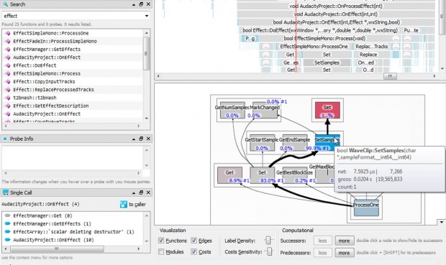Click the blue icon beside EffectManager::GetEffects (1)

click(x=8, y=223)
